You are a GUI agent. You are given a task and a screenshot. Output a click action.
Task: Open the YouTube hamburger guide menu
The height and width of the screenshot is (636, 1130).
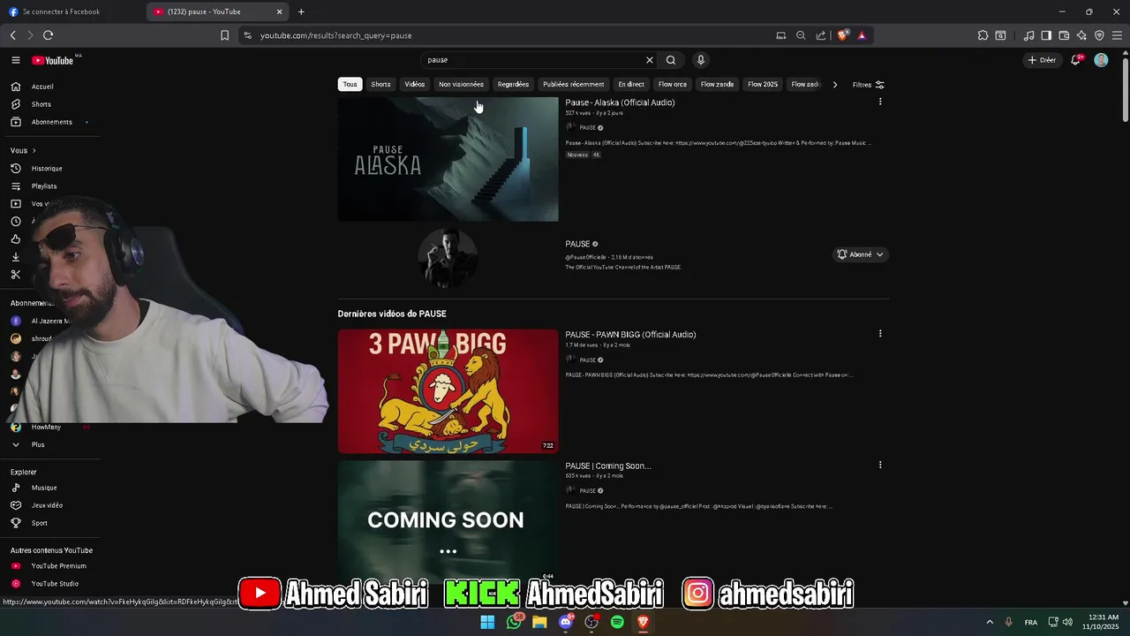[16, 60]
